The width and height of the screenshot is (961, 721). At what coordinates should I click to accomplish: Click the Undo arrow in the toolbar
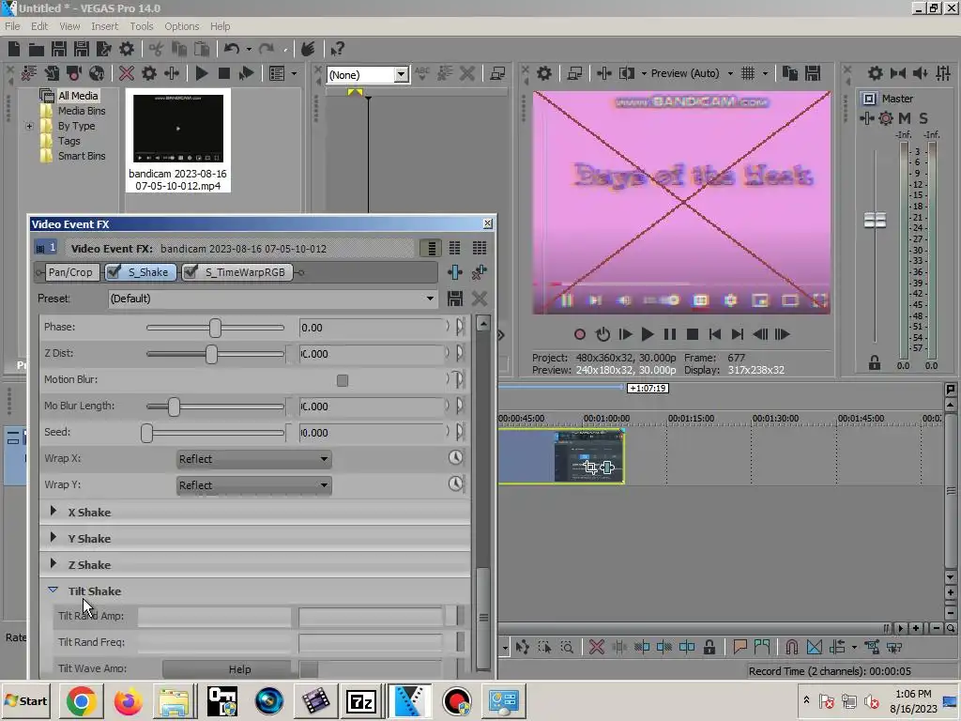[x=231, y=49]
